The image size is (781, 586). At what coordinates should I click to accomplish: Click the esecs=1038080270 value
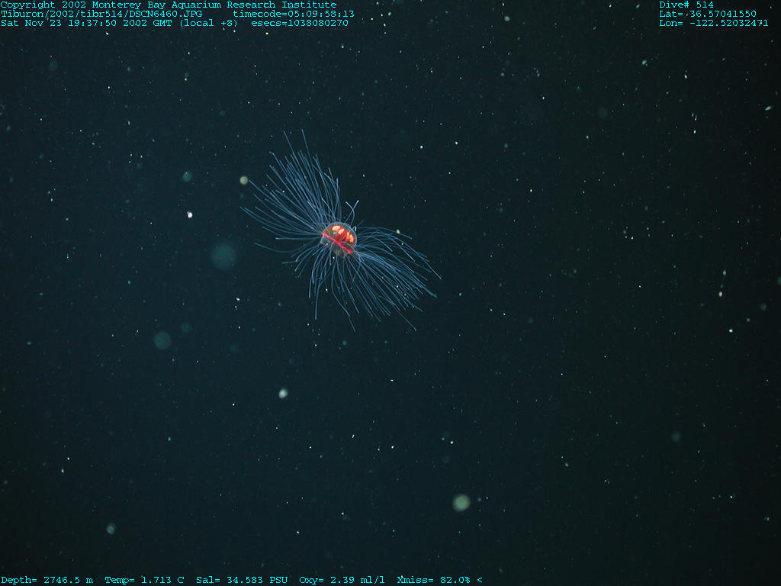pyautogui.click(x=300, y=23)
